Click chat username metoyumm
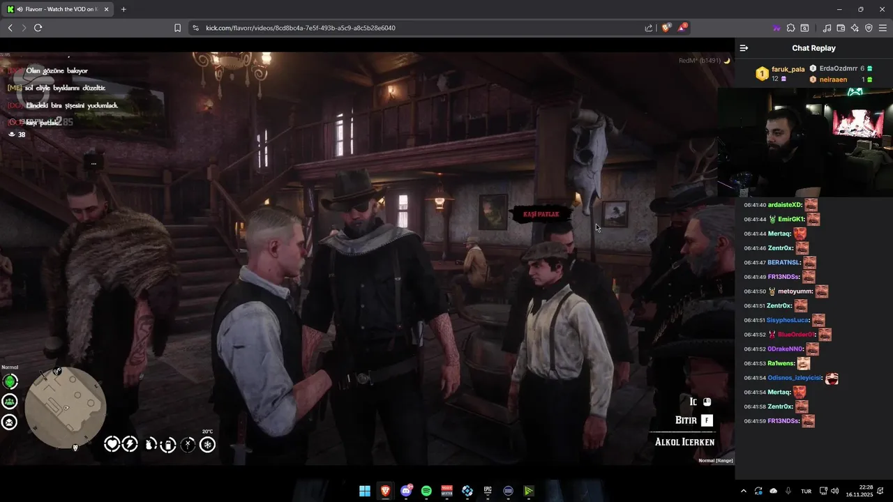The width and height of the screenshot is (893, 502). click(795, 291)
